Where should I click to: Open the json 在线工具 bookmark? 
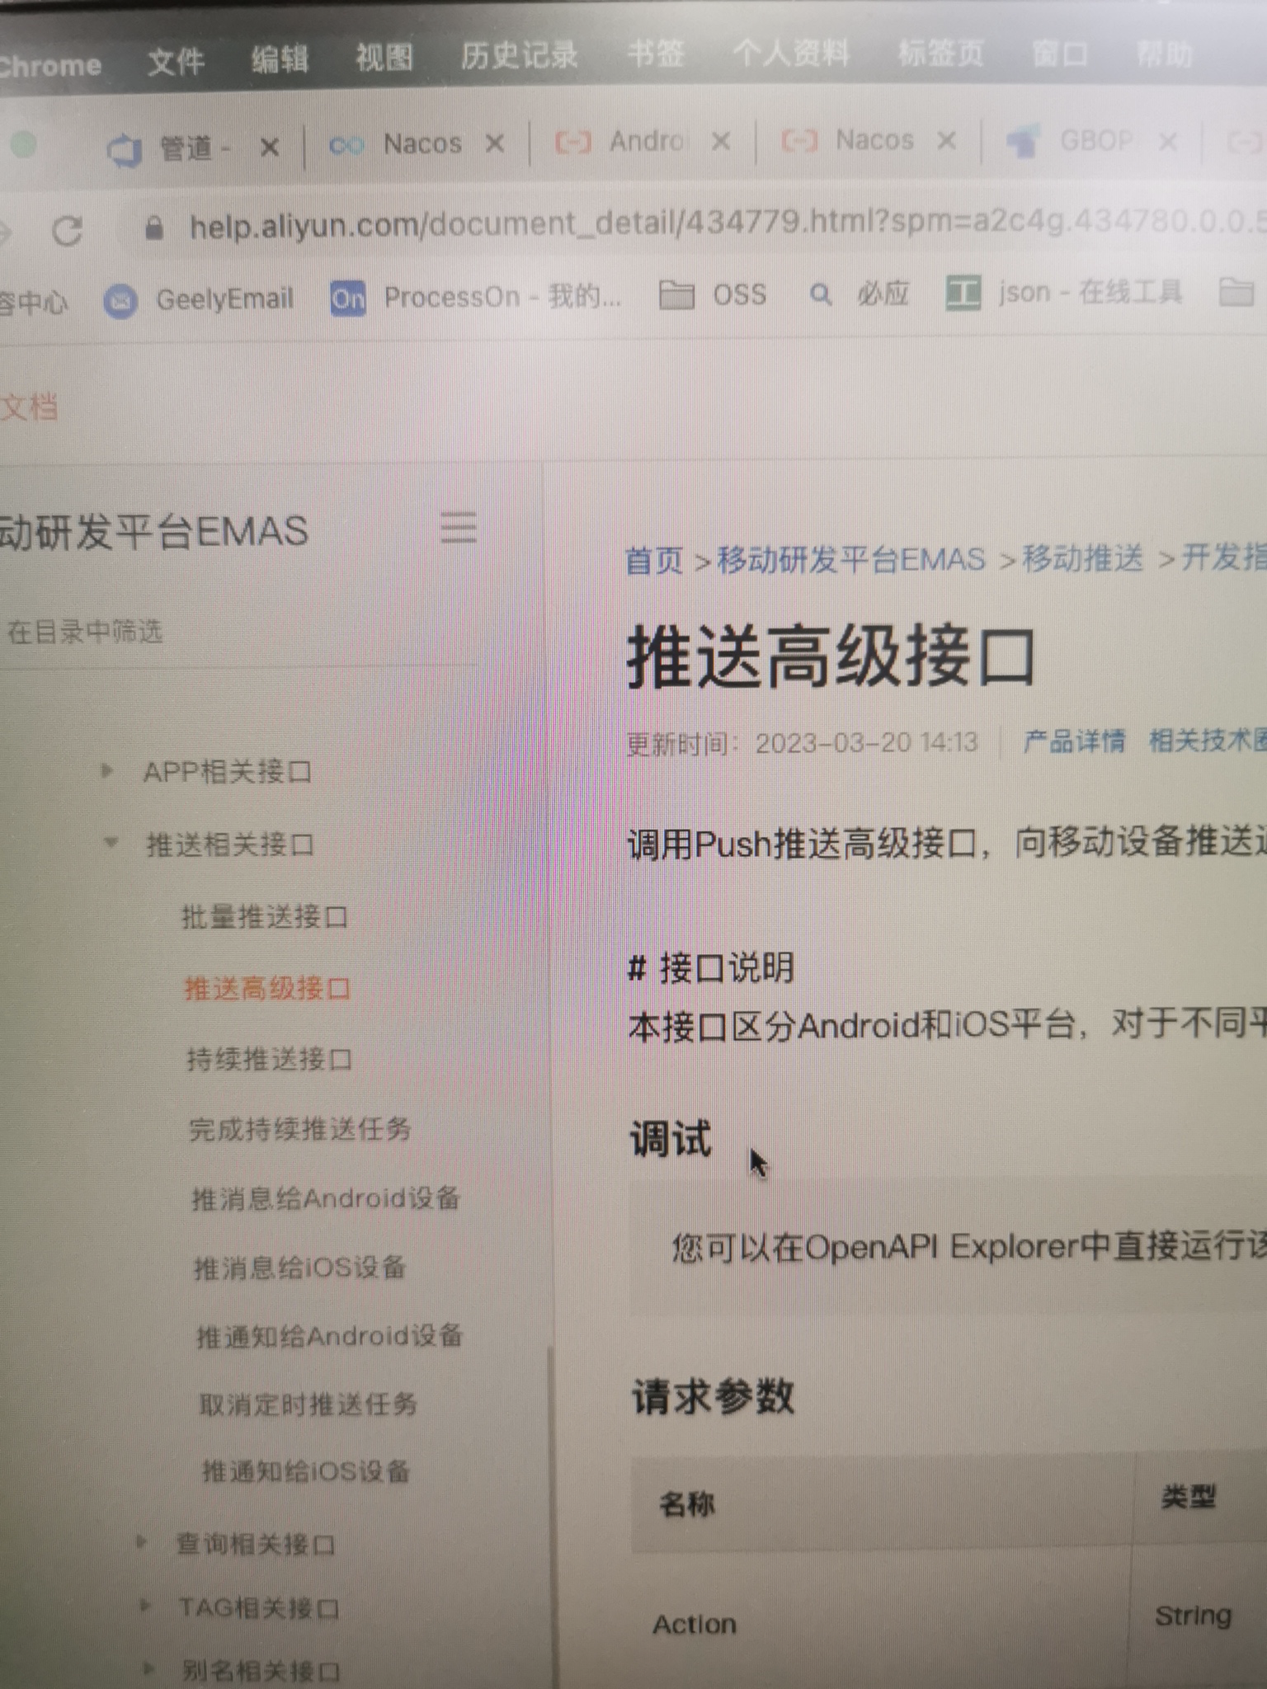[1063, 292]
